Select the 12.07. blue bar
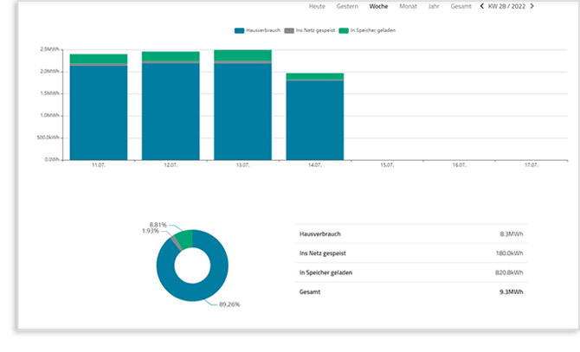 pos(171,112)
